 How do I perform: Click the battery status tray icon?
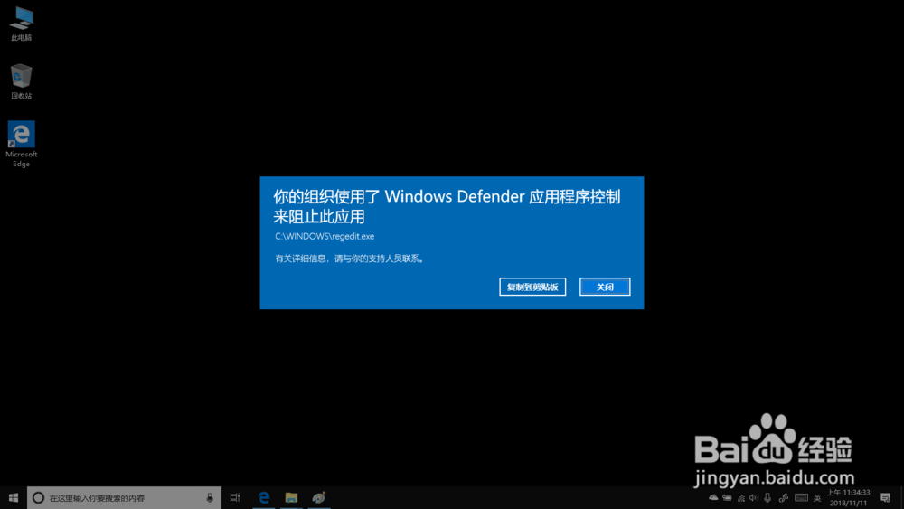[727, 497]
